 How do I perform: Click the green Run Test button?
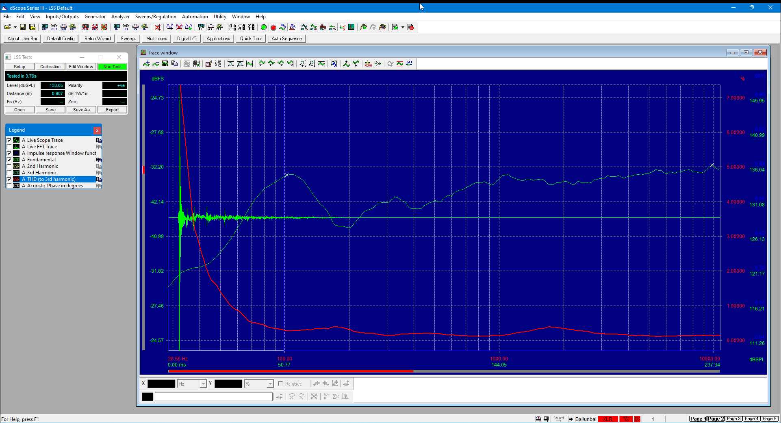pos(112,67)
